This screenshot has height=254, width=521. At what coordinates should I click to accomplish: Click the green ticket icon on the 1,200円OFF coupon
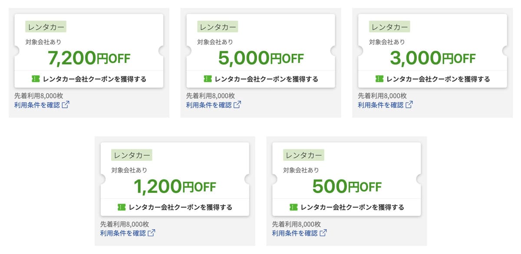point(122,207)
